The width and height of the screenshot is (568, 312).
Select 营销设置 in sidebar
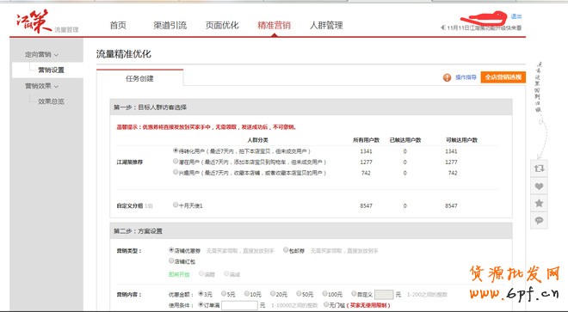(51, 70)
